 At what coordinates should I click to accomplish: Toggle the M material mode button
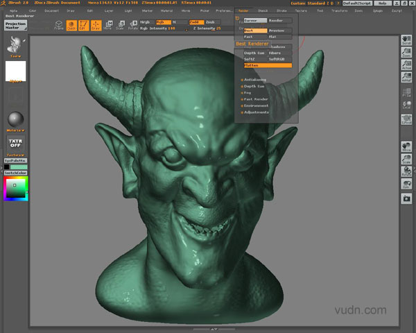click(179, 22)
